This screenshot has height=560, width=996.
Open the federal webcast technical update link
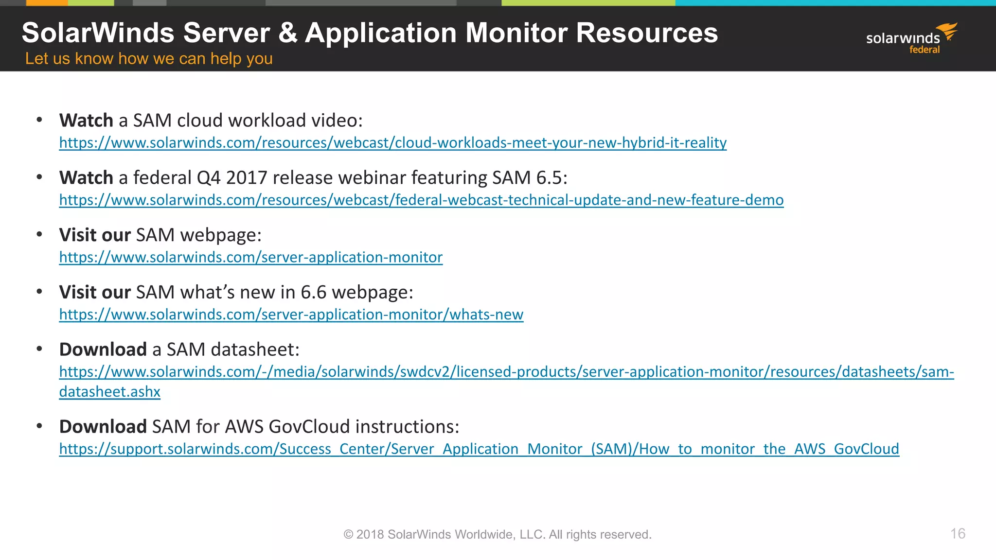click(421, 200)
